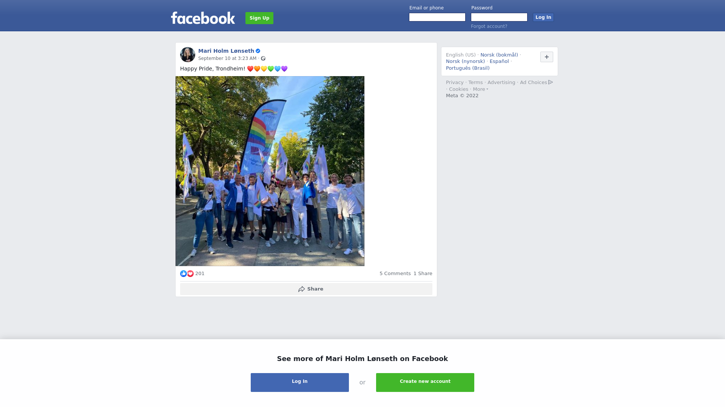Click the Create new account button
725x407 pixels.
(425, 383)
